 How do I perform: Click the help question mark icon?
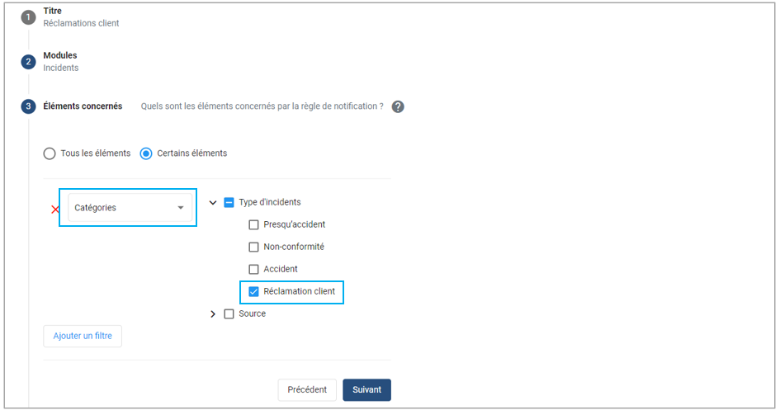(398, 106)
